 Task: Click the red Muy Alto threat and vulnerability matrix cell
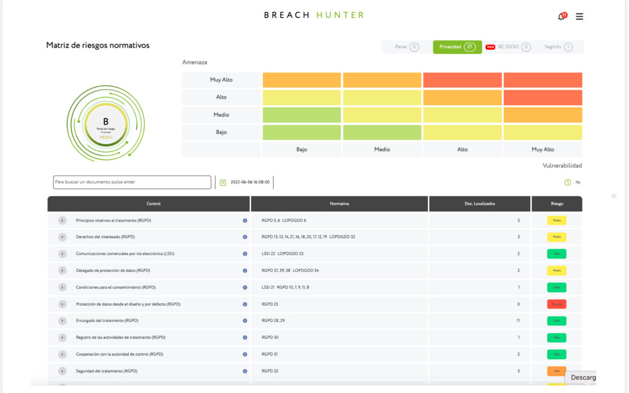(542, 80)
